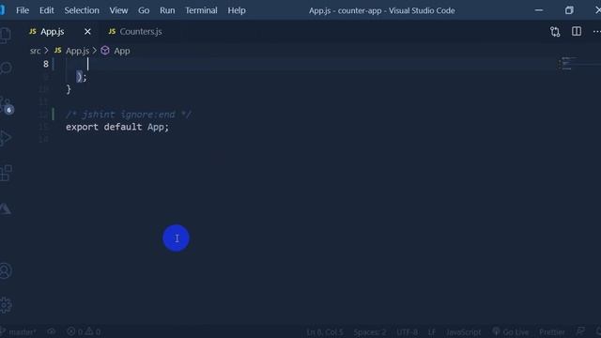Viewport: 601px width, 338px height.
Task: Open the Manage gear icon
Action: (x=6, y=305)
